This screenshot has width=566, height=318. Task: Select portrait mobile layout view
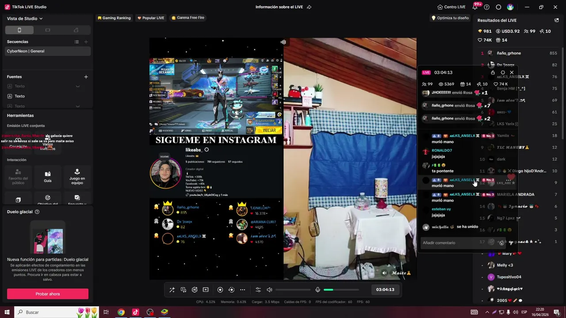[19, 30]
